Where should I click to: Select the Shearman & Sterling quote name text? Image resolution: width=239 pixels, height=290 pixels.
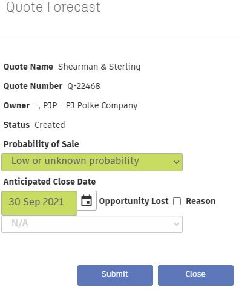coord(99,67)
